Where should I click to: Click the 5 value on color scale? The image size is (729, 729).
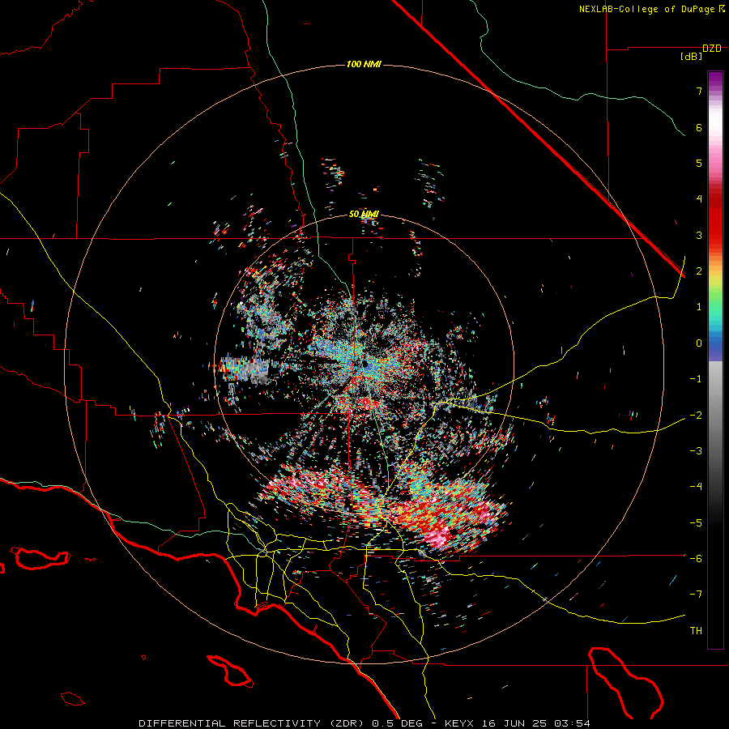[699, 163]
